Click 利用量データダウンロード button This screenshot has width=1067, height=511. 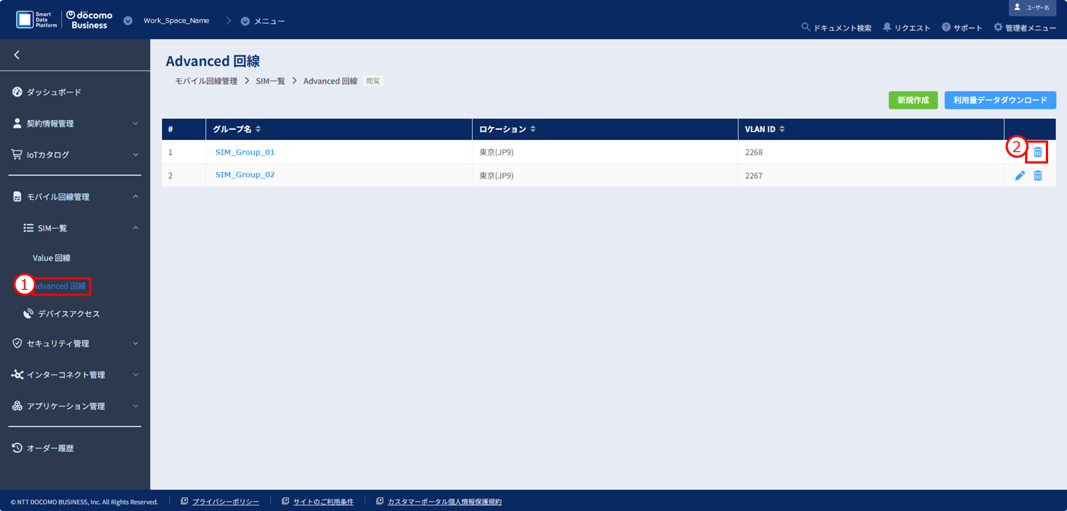pos(1000,100)
